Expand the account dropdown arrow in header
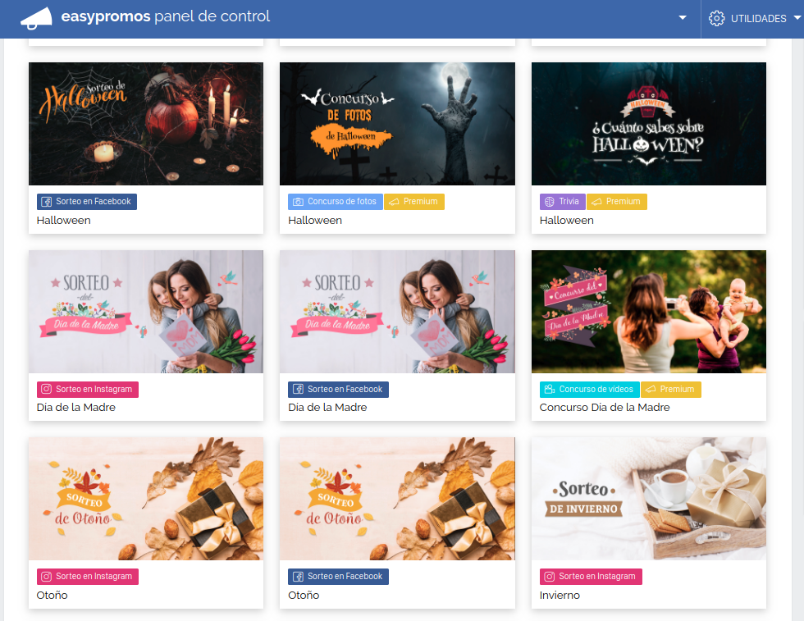 pyautogui.click(x=683, y=18)
